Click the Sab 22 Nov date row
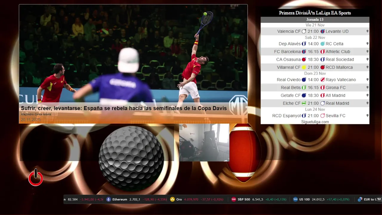This screenshot has height=215, width=382. pos(315,38)
